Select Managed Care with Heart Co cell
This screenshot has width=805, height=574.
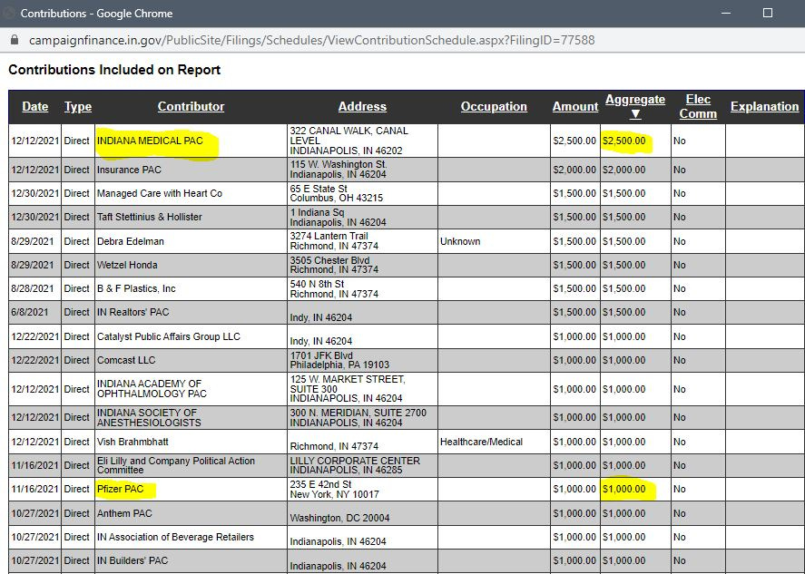pos(191,193)
